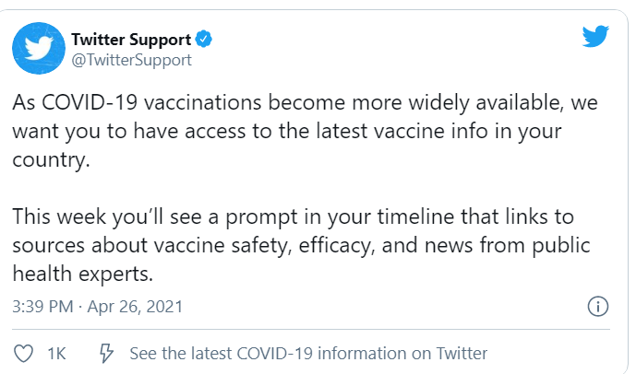The height and width of the screenshot is (374, 636).
Task: Click the line starting 'This week you'll see'
Action: 293,216
